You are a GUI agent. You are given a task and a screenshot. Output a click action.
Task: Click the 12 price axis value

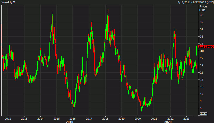click(x=202, y=94)
